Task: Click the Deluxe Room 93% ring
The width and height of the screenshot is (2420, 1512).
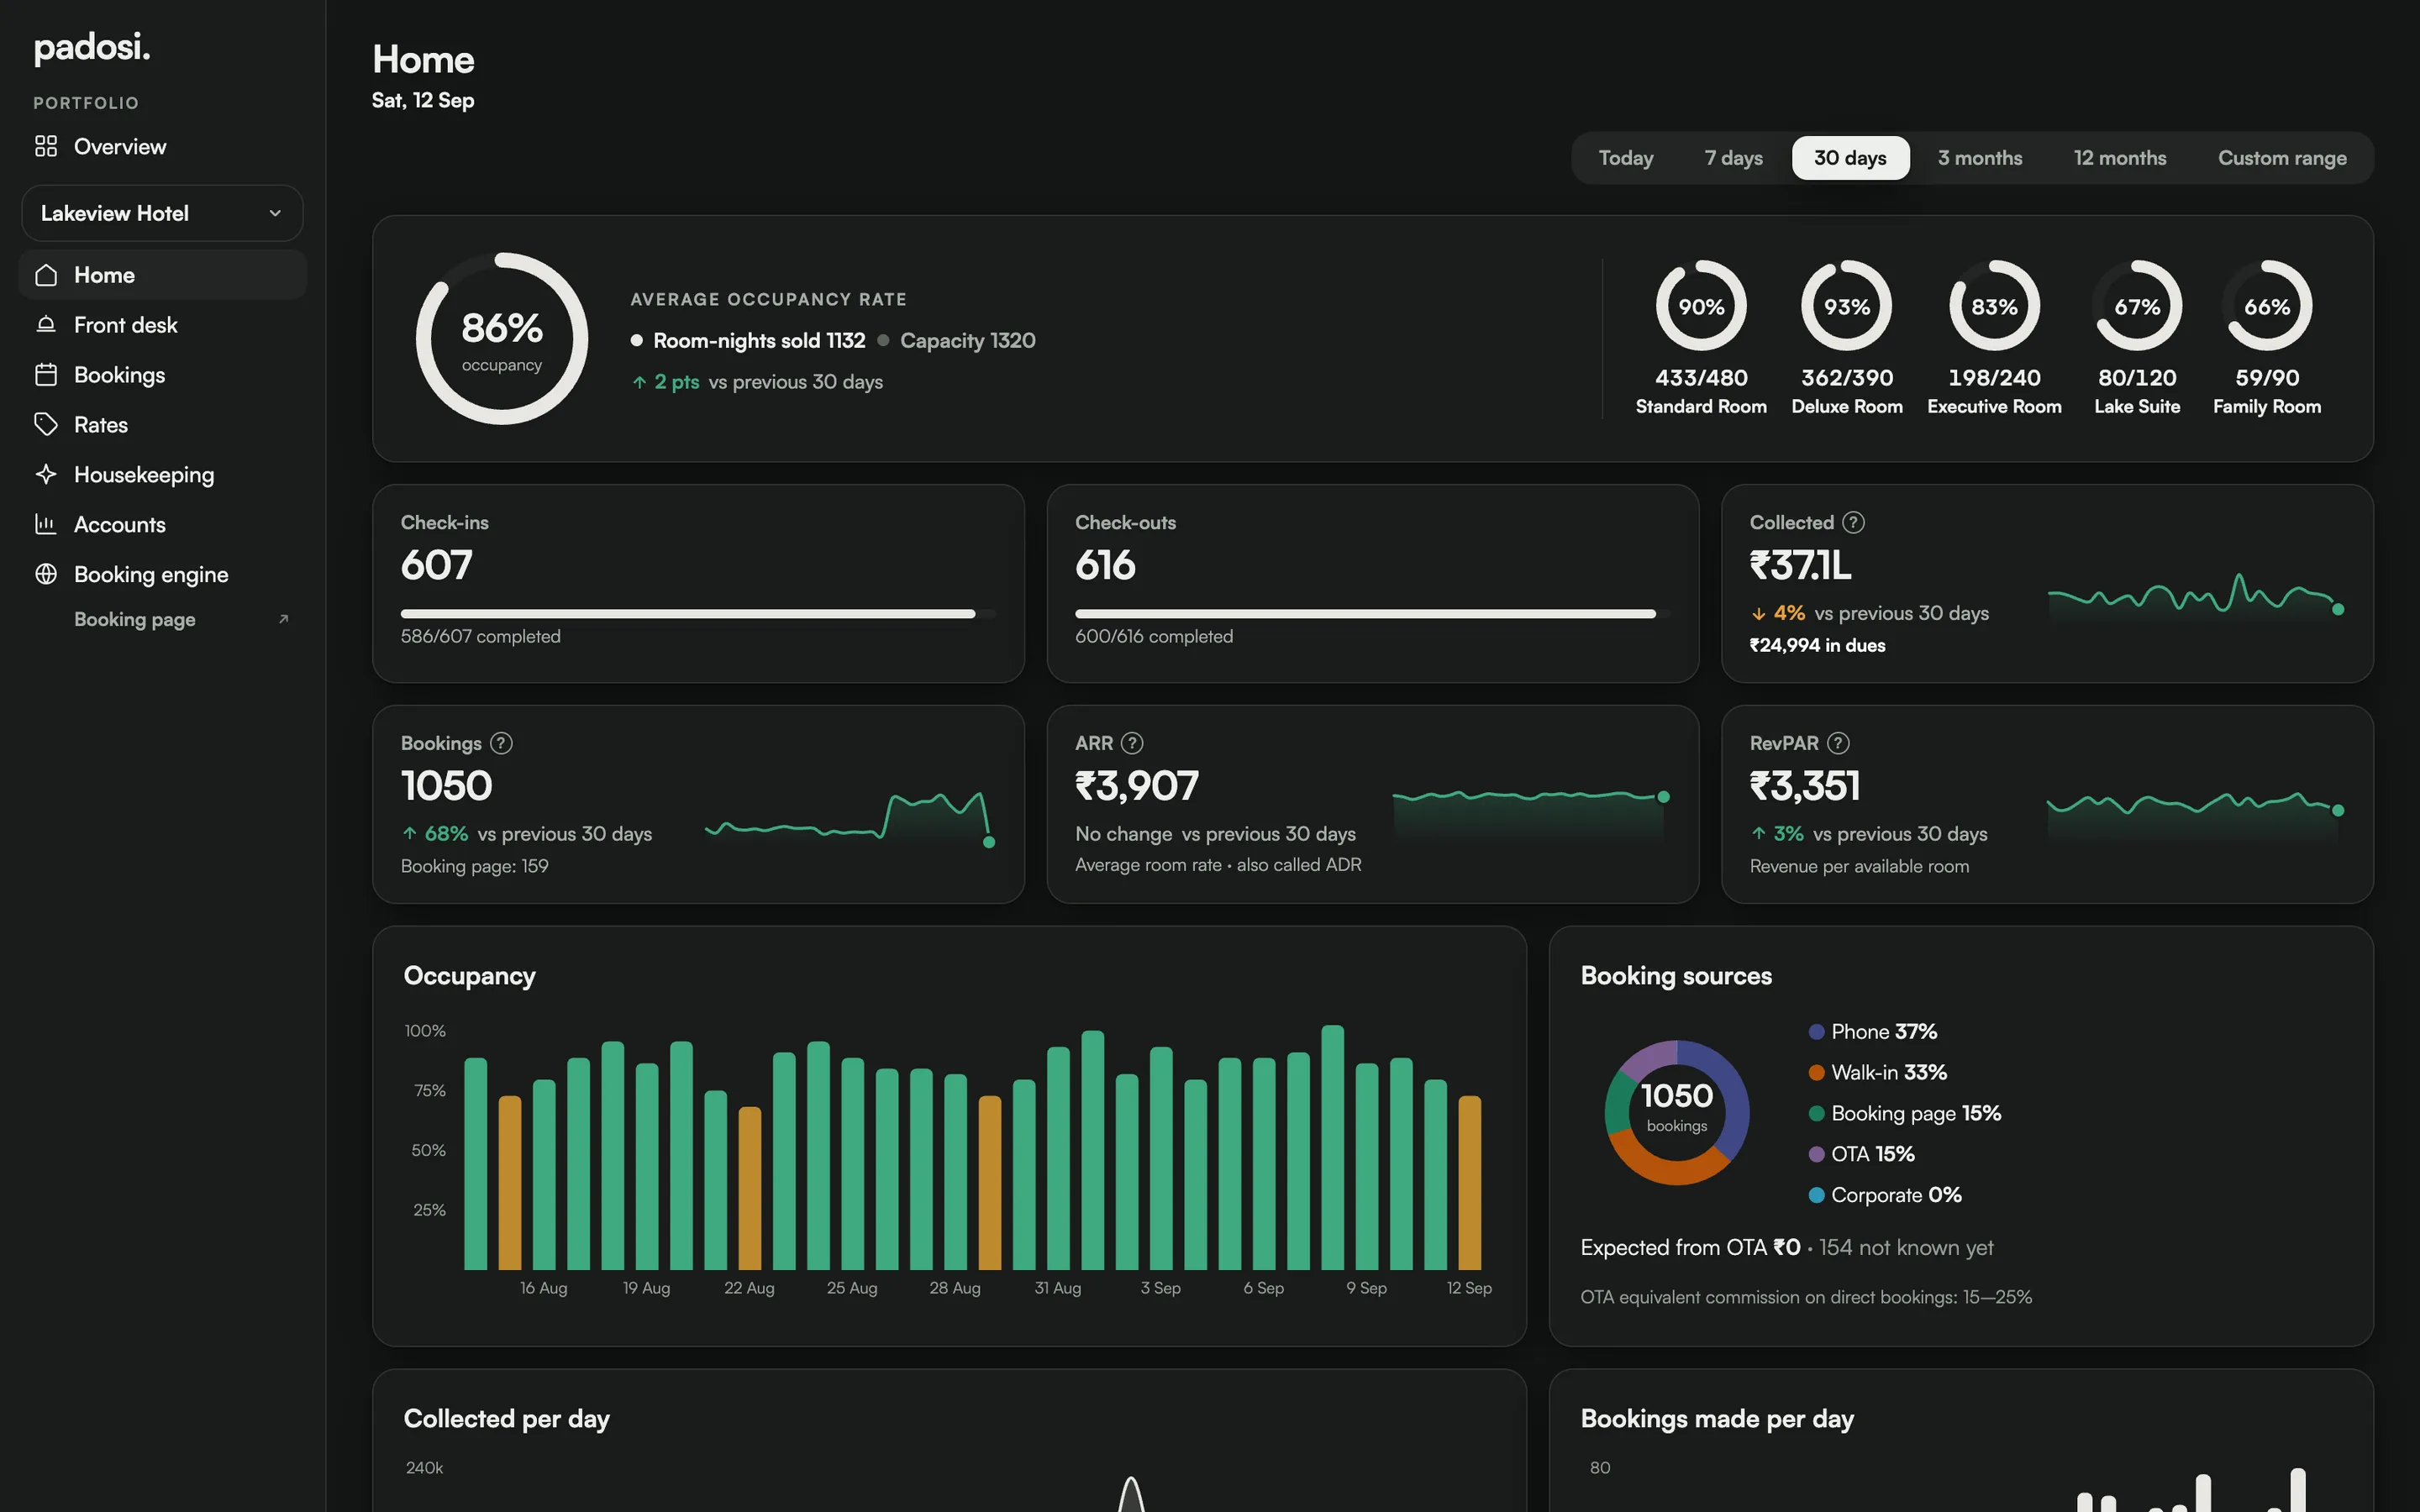Action: (x=1846, y=306)
